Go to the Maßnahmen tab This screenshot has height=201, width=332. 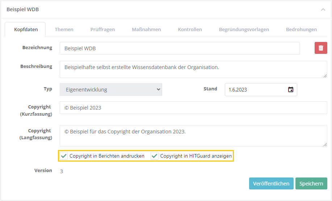coord(146,30)
